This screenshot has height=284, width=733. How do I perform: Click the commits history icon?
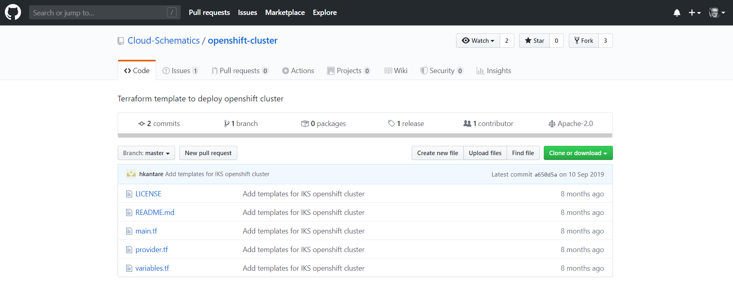click(x=142, y=124)
